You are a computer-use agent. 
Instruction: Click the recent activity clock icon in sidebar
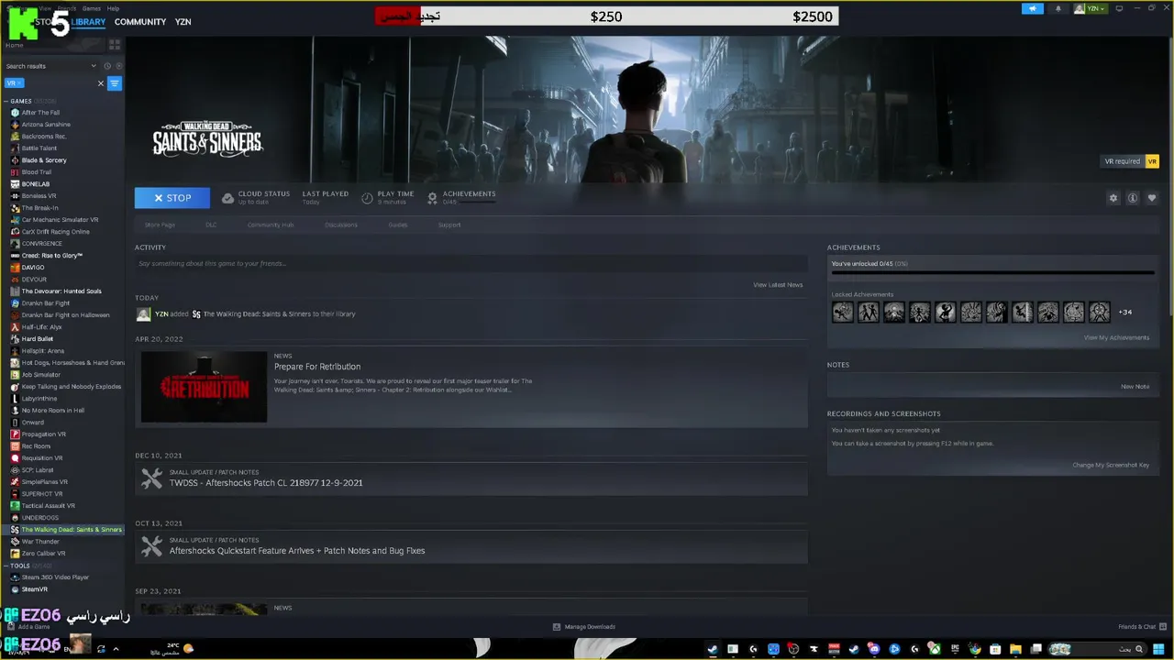click(107, 66)
